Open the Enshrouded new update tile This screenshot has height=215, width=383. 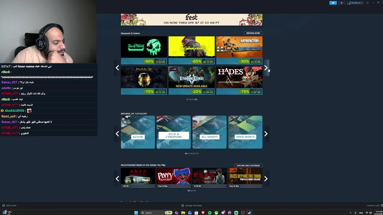pyautogui.click(x=191, y=80)
